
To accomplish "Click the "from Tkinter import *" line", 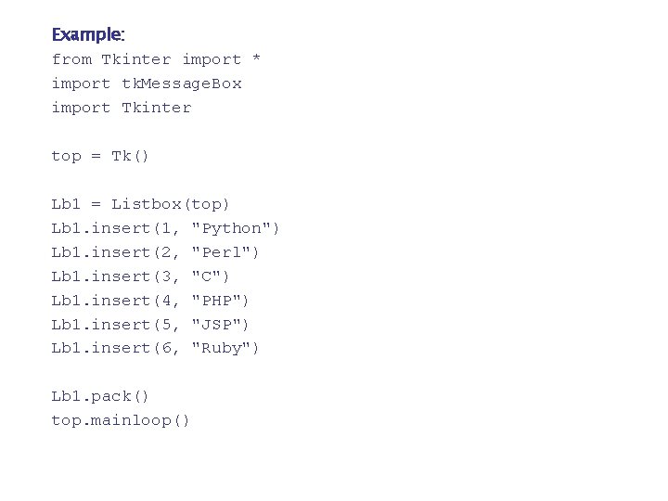I will point(156,59).
